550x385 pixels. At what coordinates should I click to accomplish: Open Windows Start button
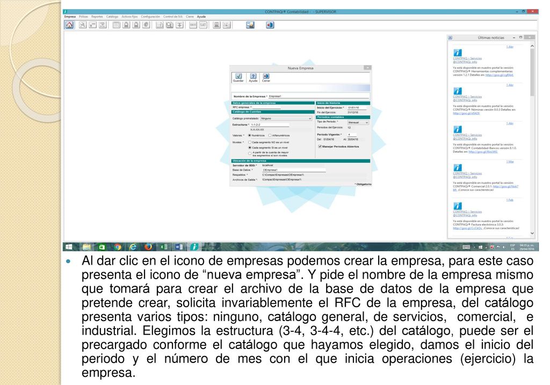[x=69, y=247]
